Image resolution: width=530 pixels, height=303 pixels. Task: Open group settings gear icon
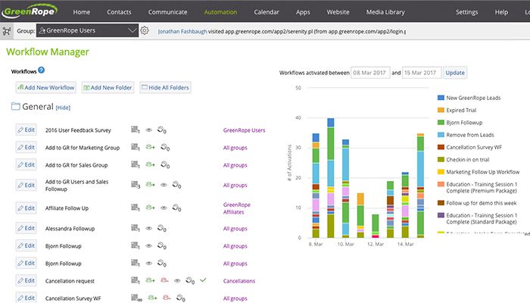145,30
